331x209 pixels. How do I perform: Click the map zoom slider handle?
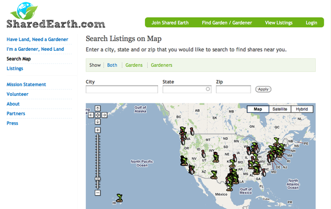98,179
